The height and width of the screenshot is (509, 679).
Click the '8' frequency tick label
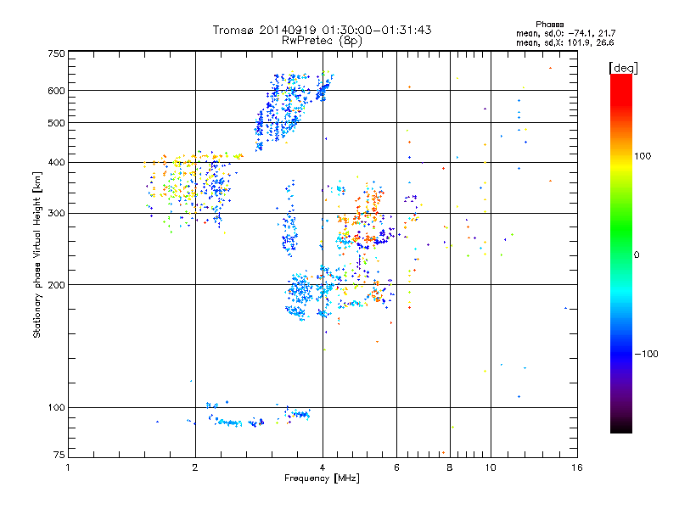tap(450, 467)
